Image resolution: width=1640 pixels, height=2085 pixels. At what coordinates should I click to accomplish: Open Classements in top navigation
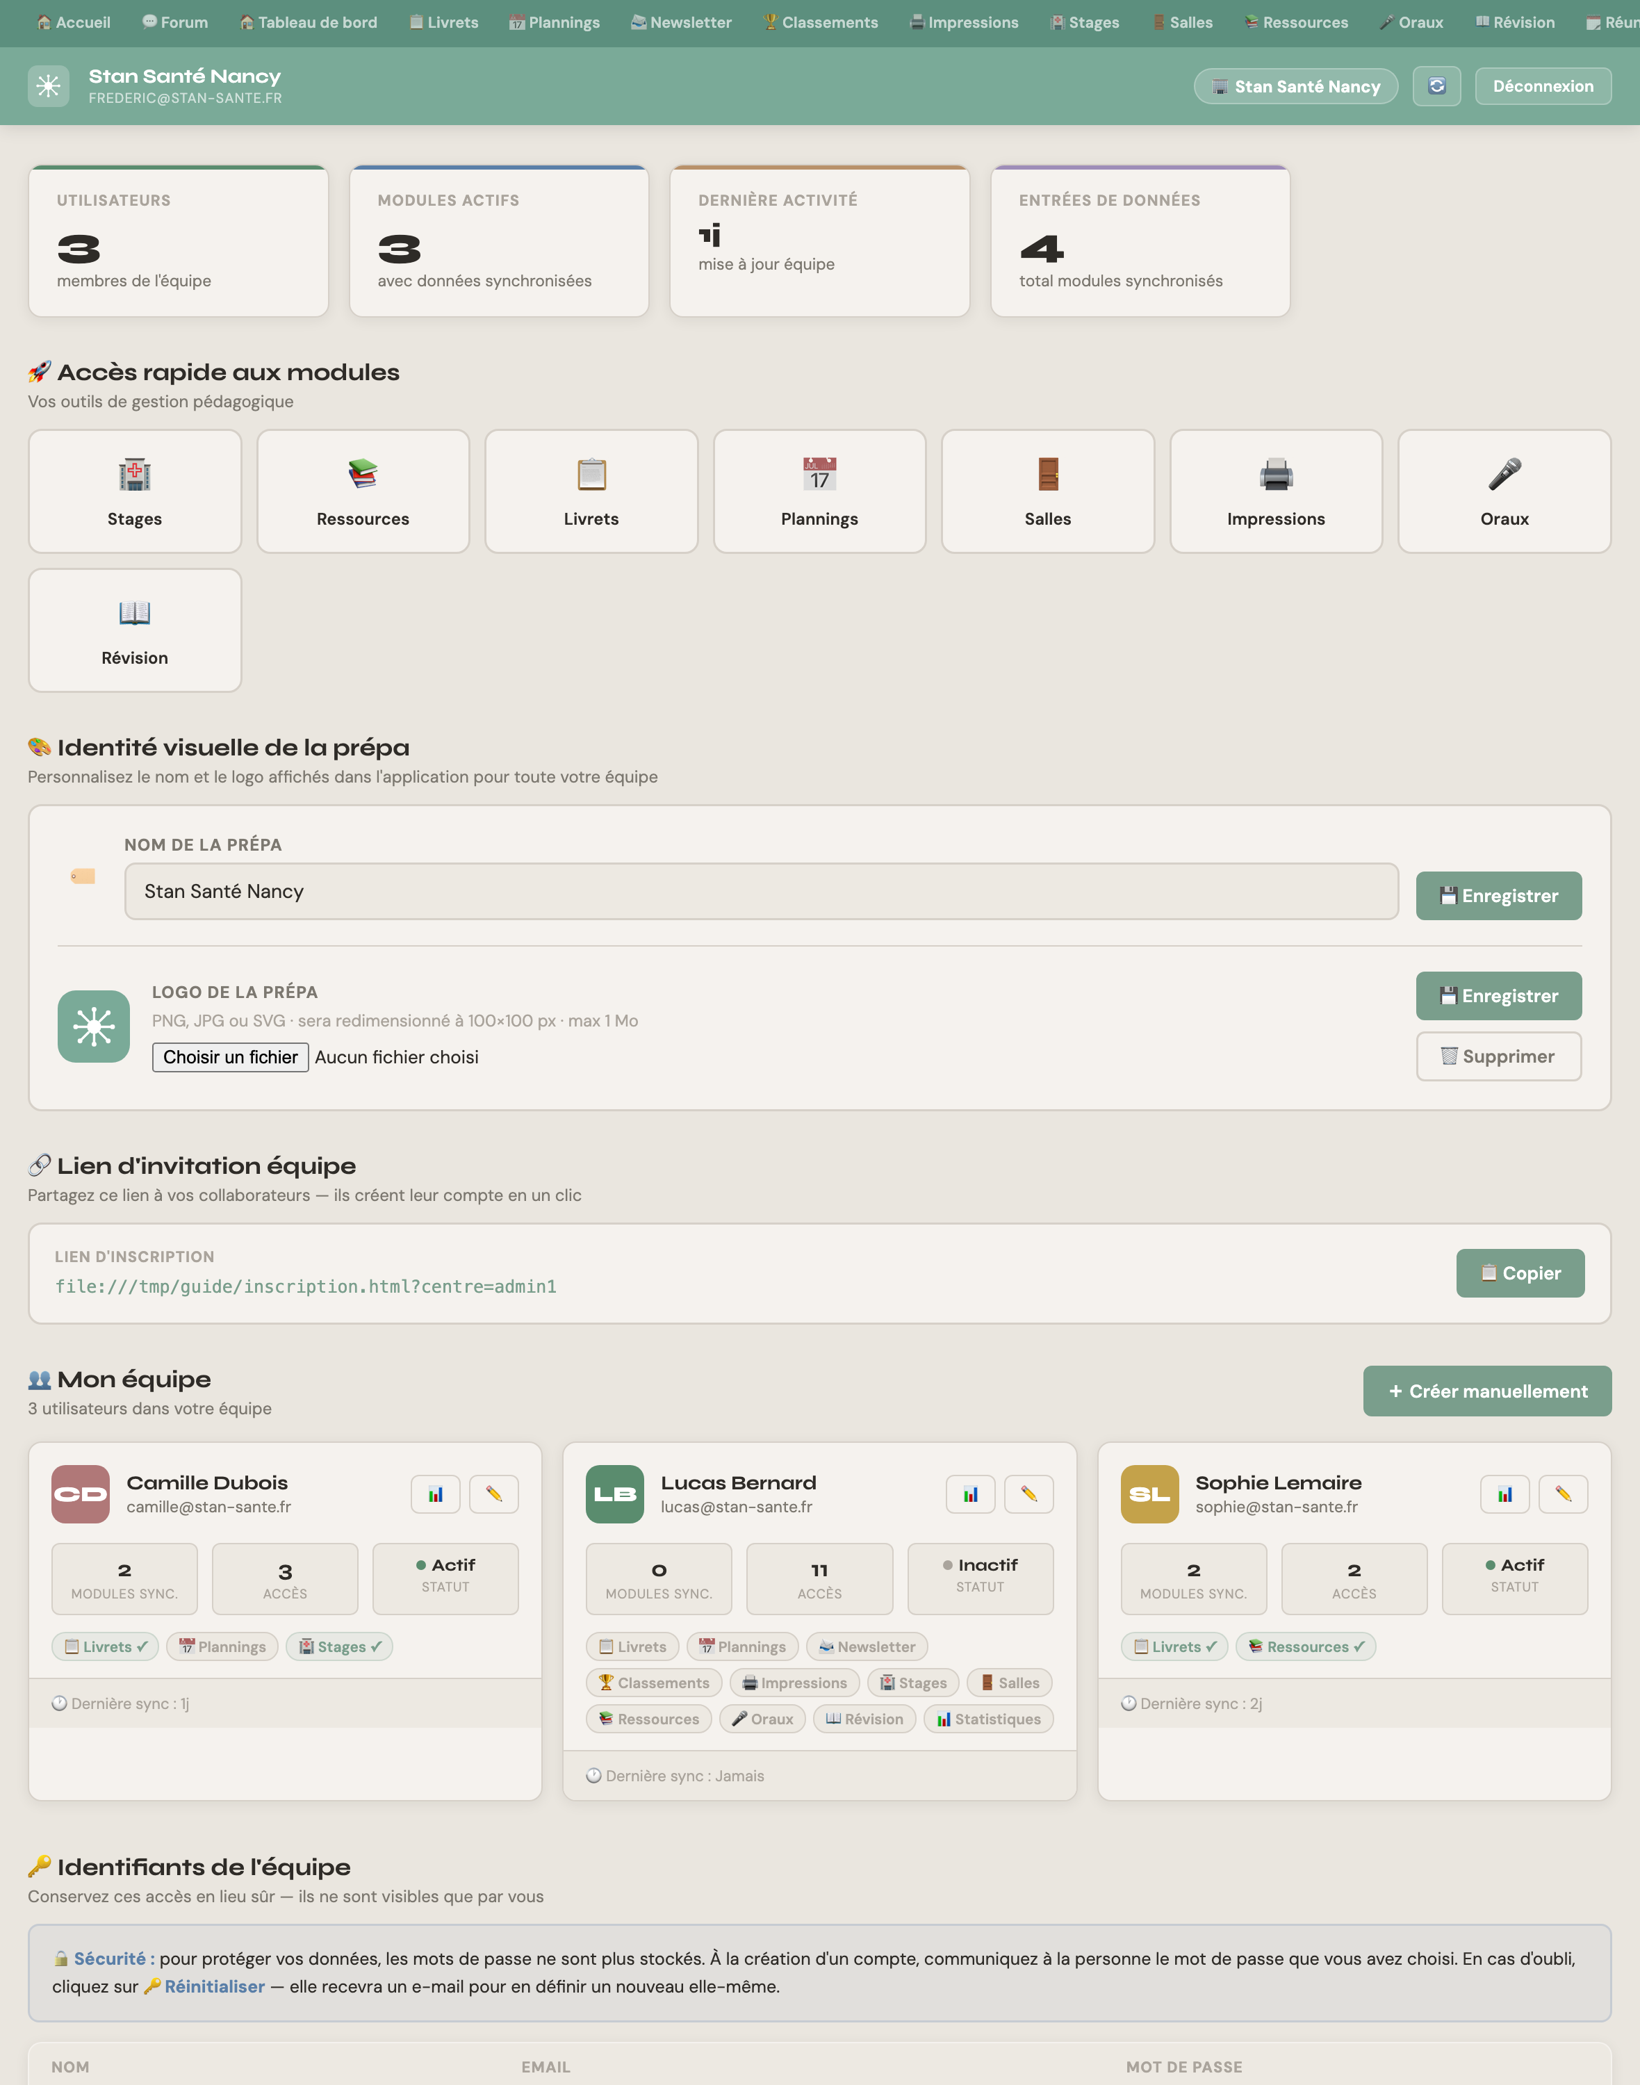tap(821, 22)
